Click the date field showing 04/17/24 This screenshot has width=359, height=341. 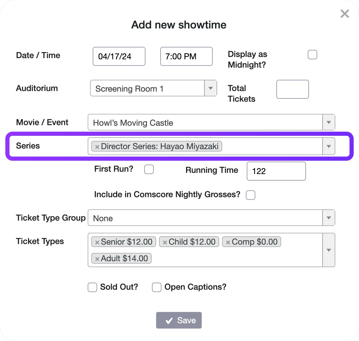(119, 56)
